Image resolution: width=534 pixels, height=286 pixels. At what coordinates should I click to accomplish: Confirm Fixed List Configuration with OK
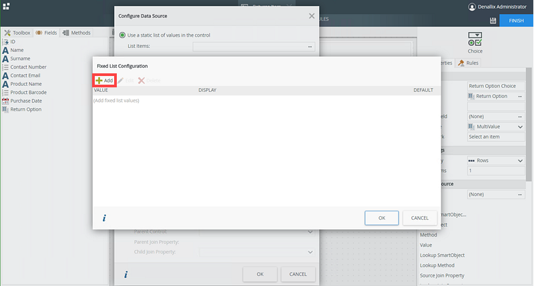point(381,218)
